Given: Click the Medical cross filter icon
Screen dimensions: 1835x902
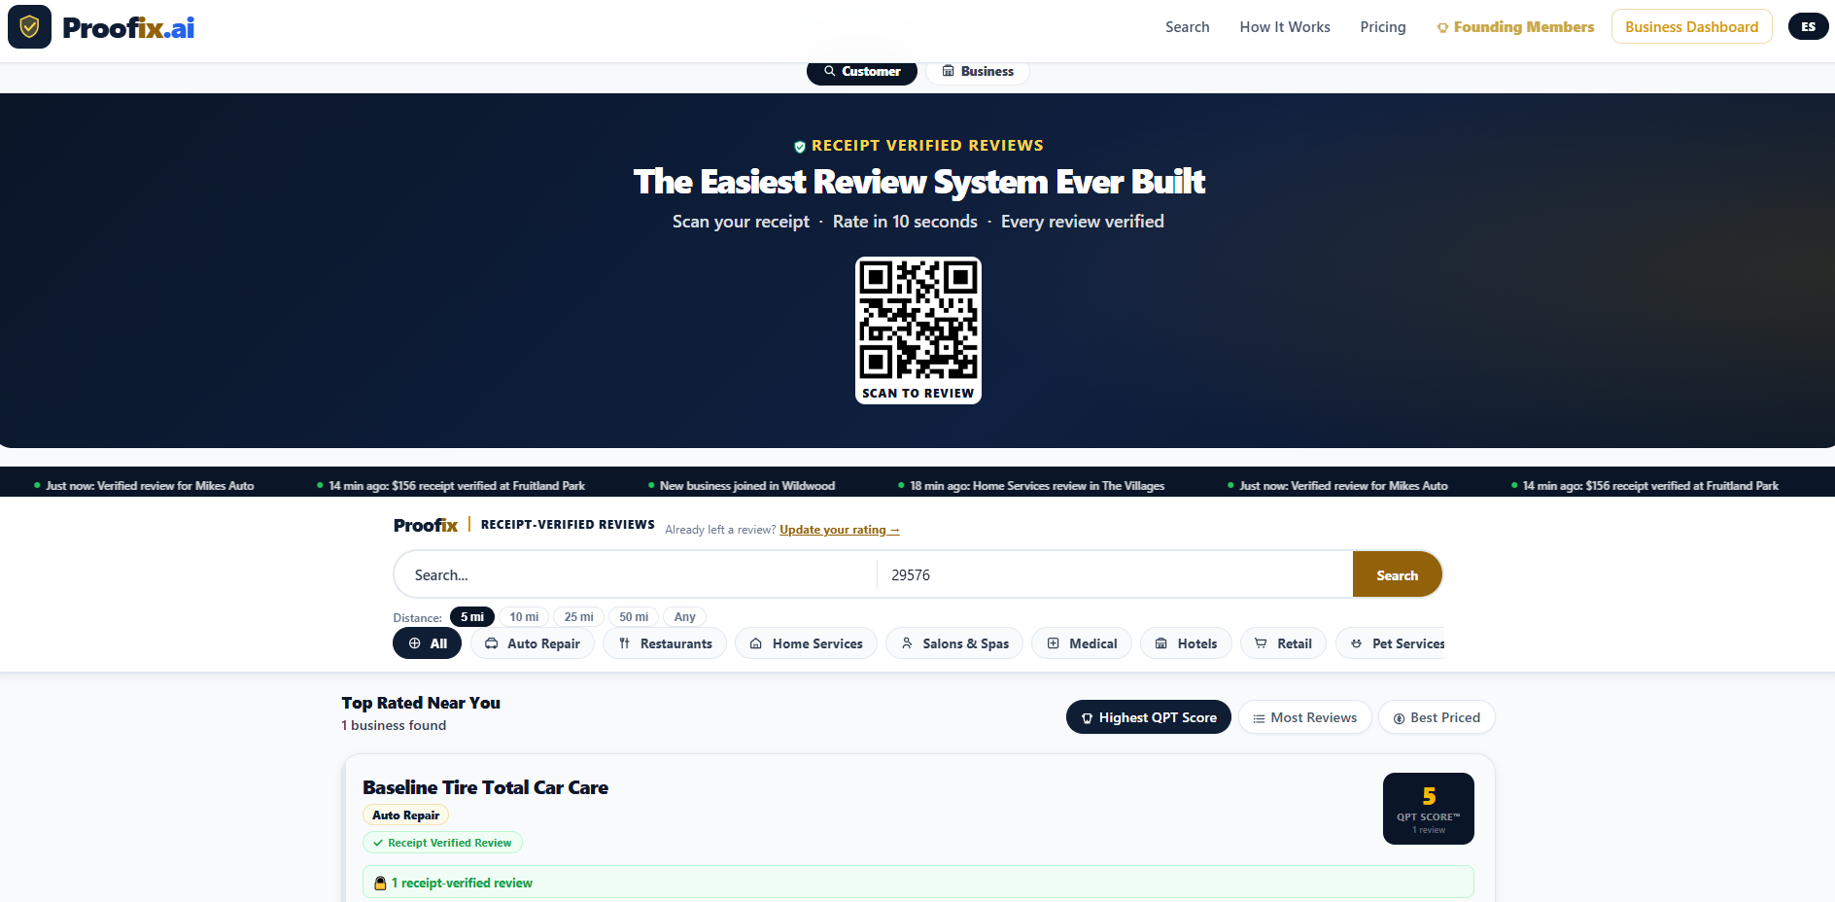Looking at the screenshot, I should coord(1055,642).
